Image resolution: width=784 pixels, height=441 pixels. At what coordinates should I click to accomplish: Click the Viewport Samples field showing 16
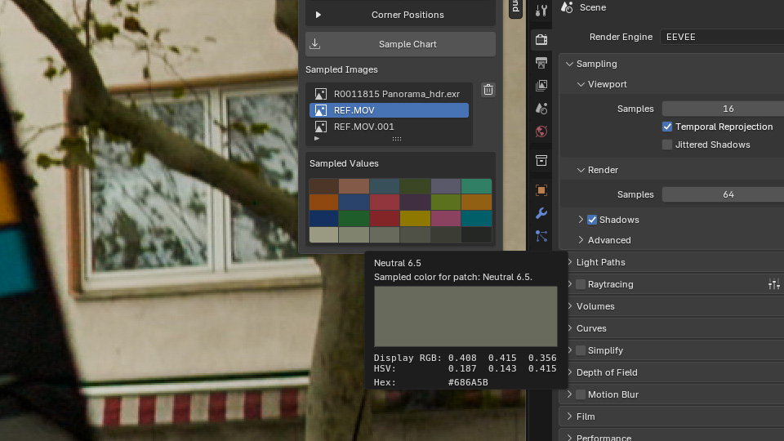pos(723,109)
